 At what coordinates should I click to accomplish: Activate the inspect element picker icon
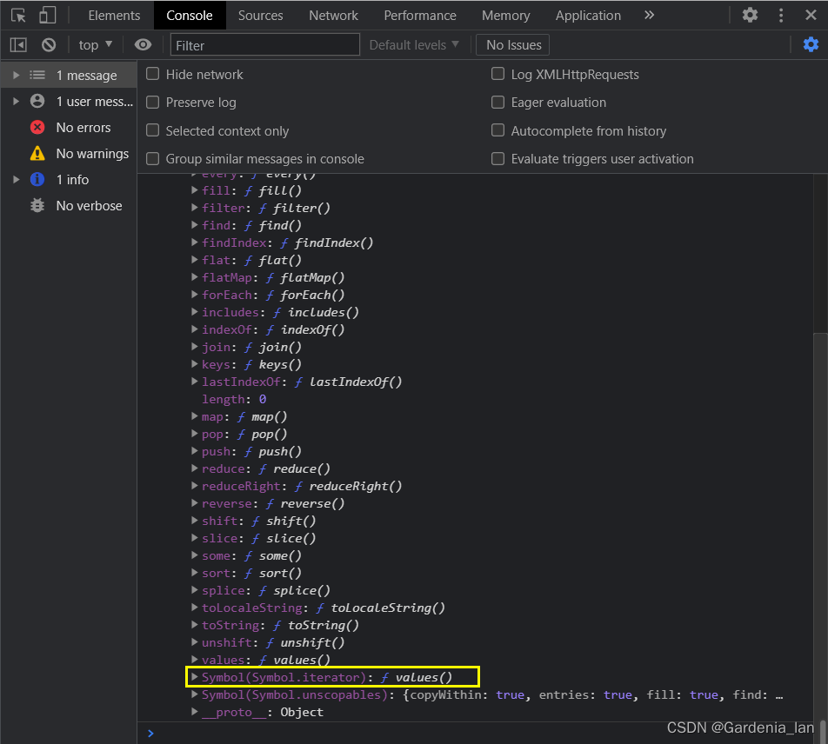pos(18,15)
